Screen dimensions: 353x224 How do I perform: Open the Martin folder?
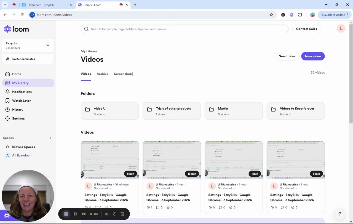234,111
